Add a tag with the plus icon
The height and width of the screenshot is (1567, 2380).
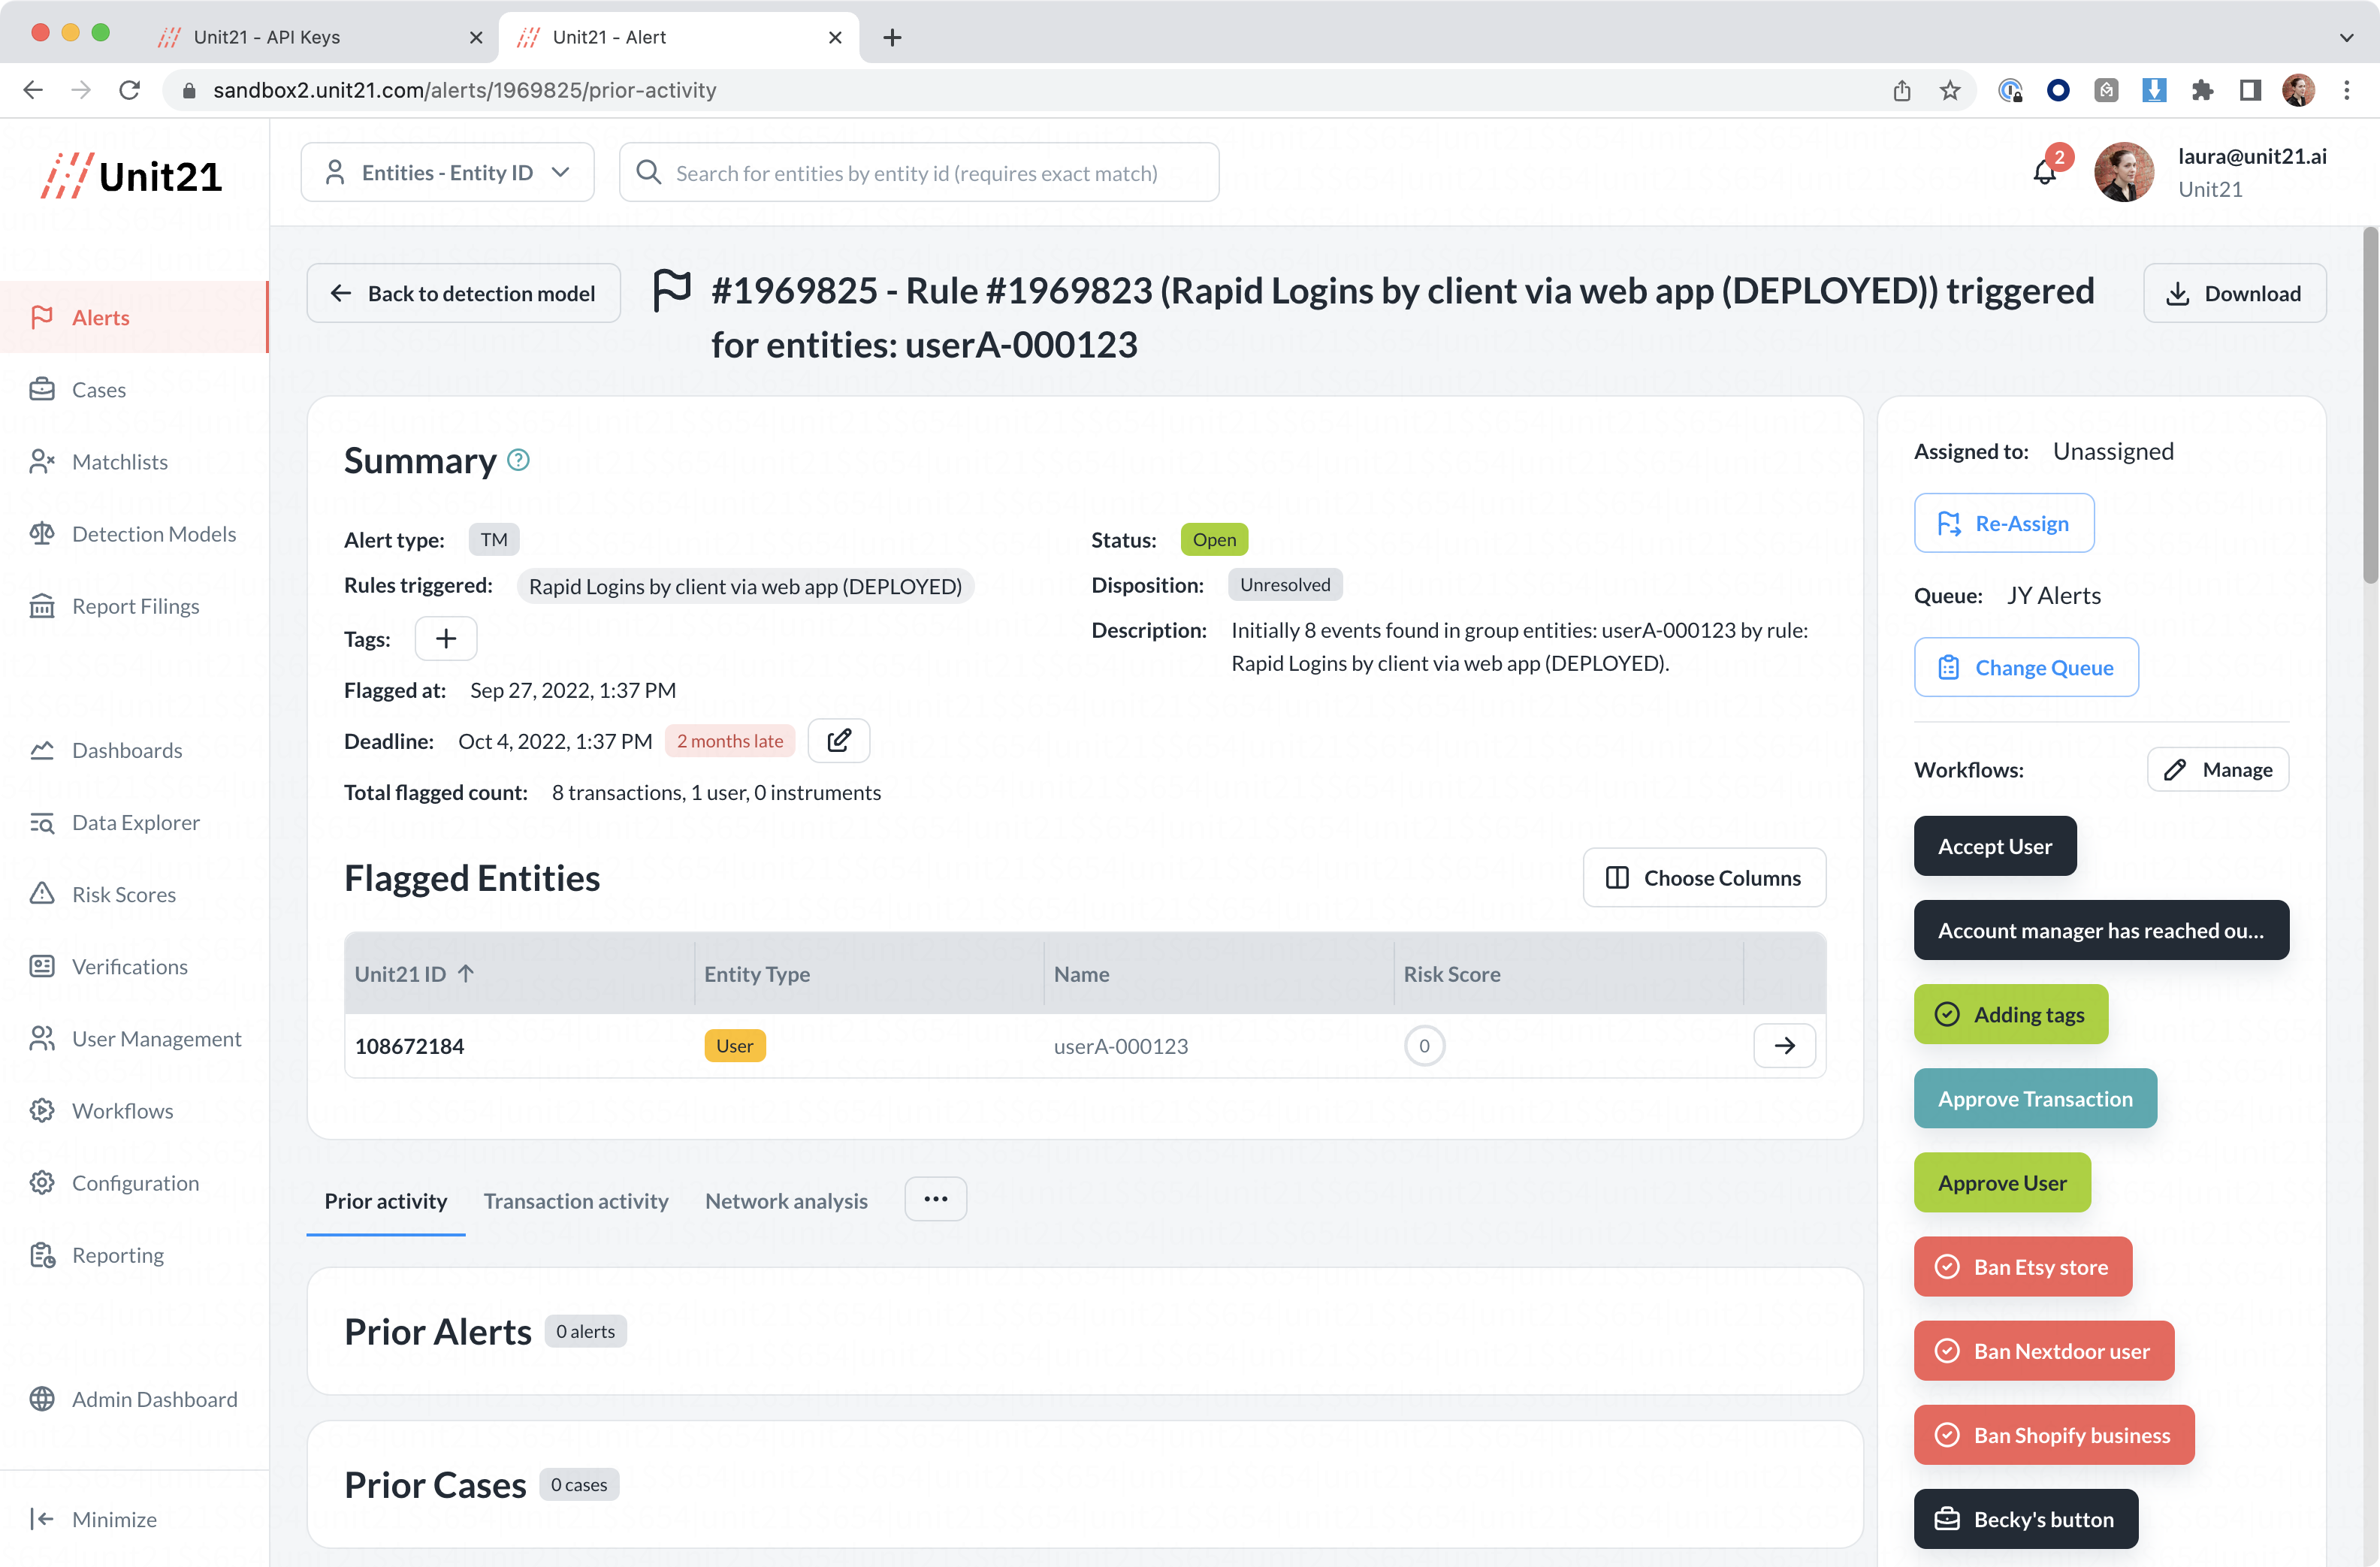pos(446,639)
